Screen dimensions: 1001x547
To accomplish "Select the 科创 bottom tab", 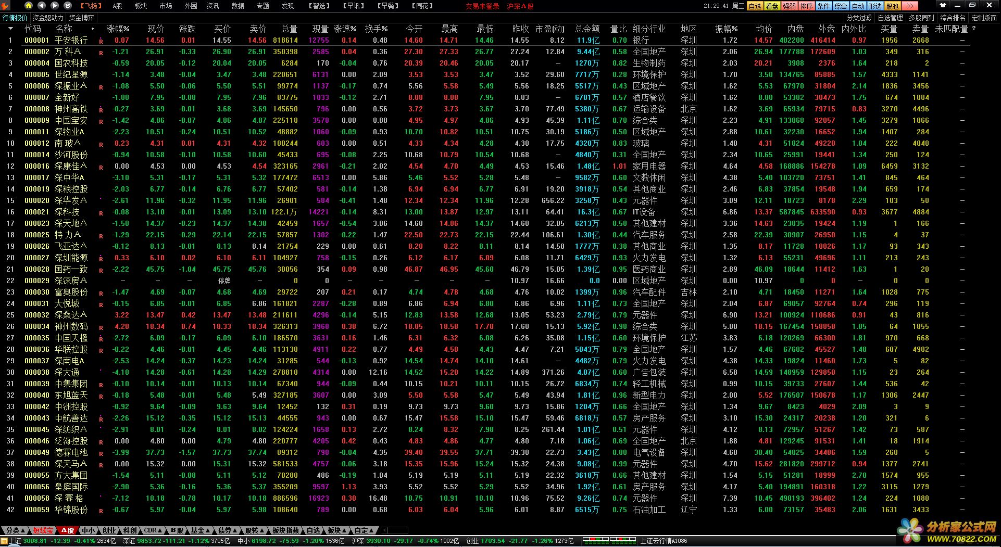I will [130, 530].
